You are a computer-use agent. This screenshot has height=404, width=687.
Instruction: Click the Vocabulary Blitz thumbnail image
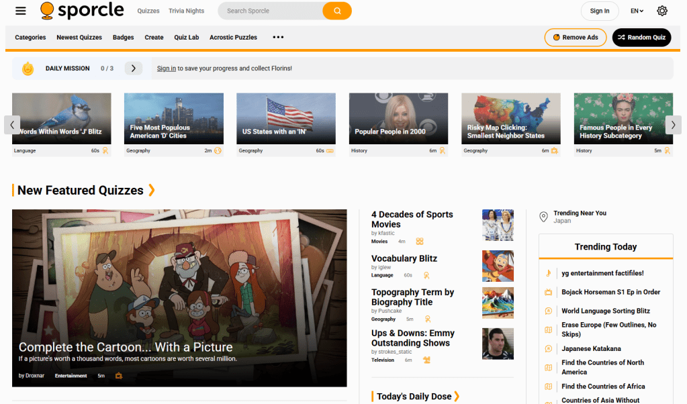pos(498,266)
